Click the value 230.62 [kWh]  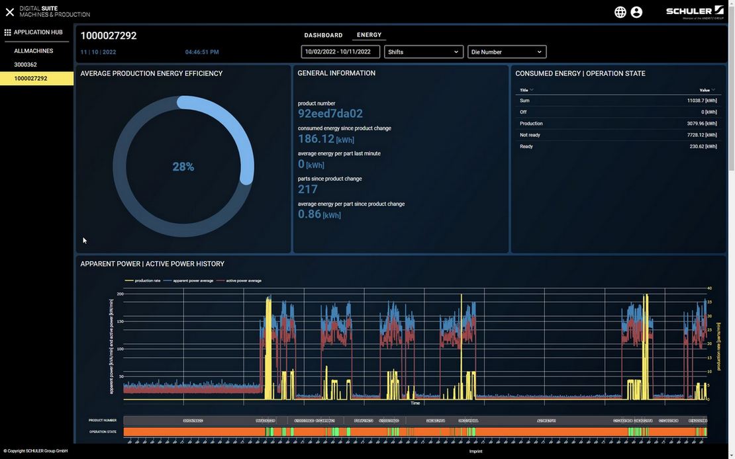click(x=703, y=147)
